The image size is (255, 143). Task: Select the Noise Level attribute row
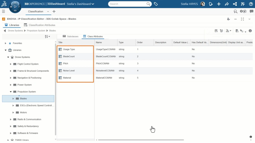(155, 71)
